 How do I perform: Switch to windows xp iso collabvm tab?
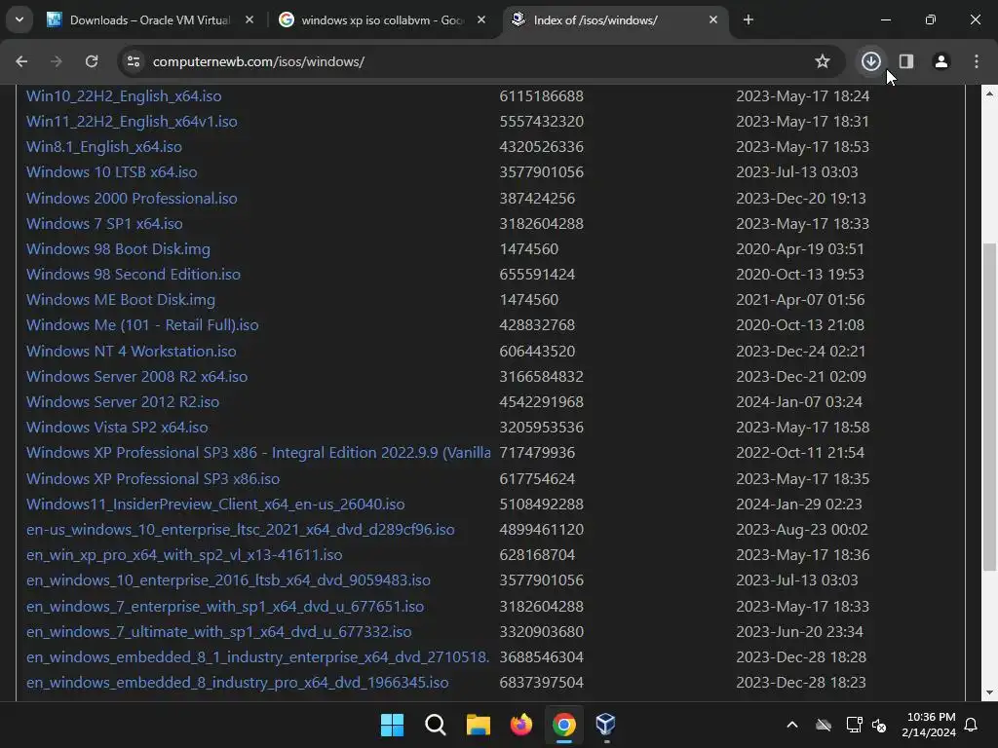click(x=382, y=20)
